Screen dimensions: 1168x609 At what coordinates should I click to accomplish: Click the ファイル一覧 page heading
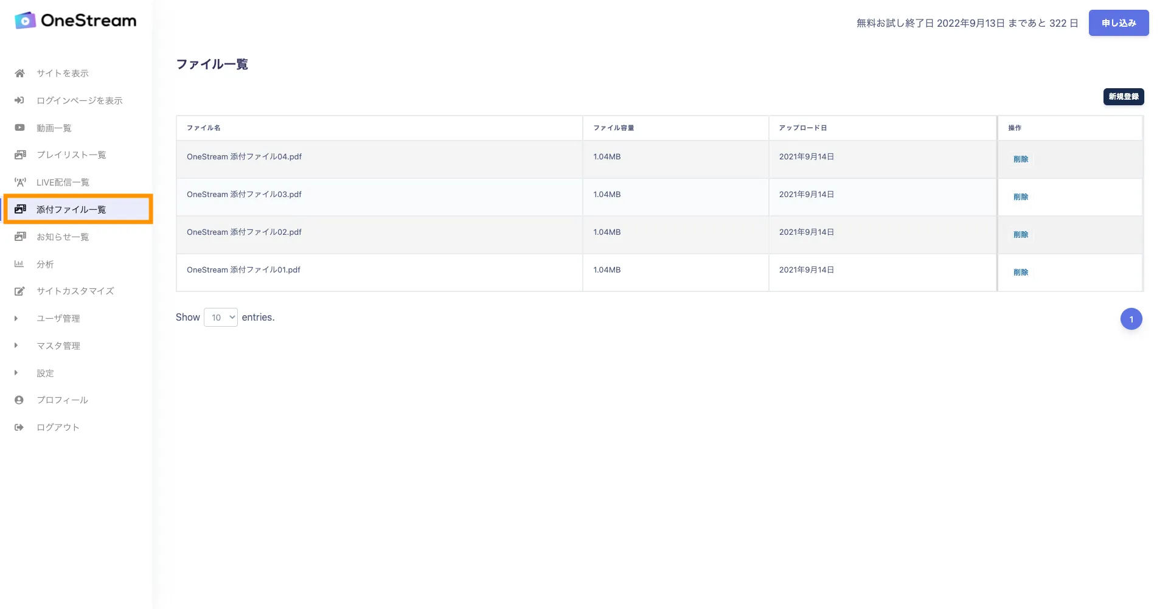click(212, 64)
